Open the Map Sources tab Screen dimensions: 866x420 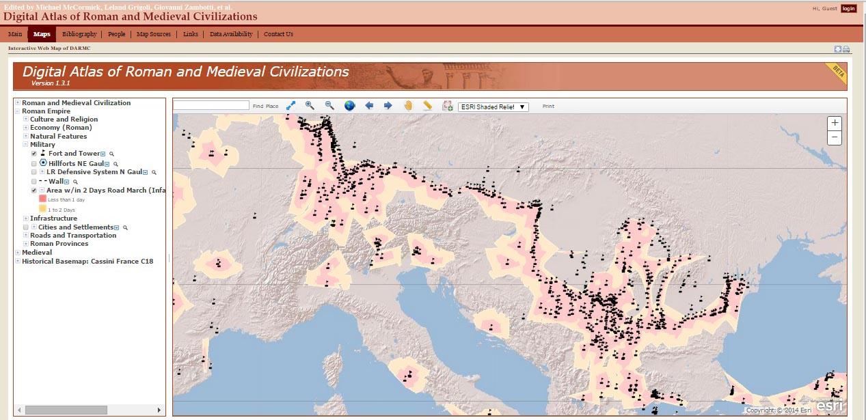(154, 34)
